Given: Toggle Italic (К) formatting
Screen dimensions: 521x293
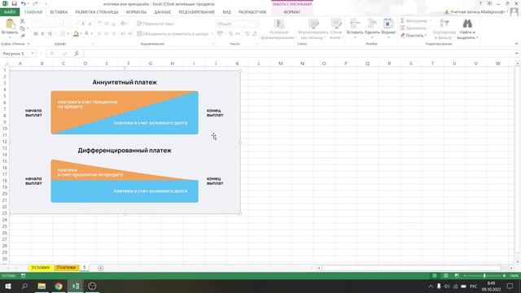Looking at the screenshot, I should (43, 33).
